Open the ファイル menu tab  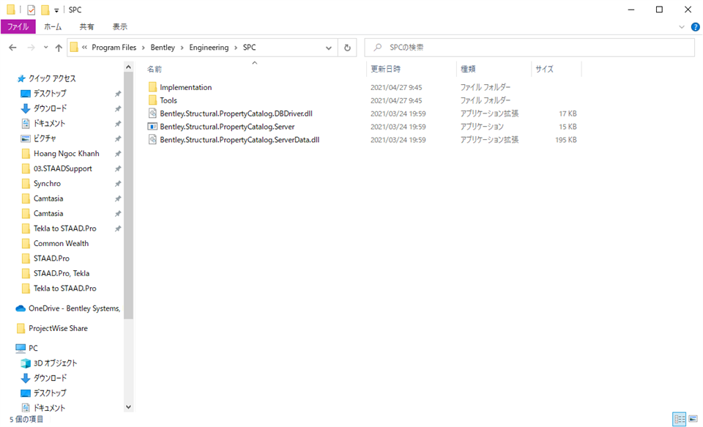coord(18,27)
